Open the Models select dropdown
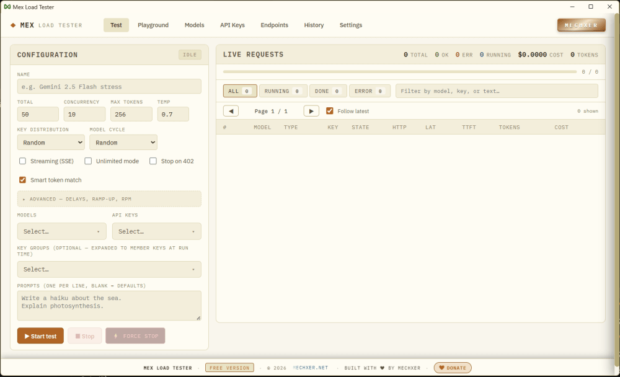This screenshot has width=620, height=377. pos(61,231)
